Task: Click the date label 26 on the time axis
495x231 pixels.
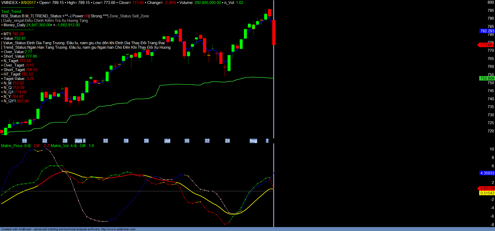Action: pyautogui.click(x=146, y=141)
